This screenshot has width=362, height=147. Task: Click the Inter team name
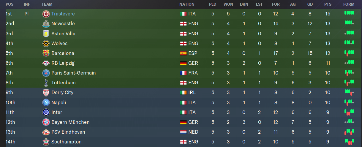57,112
